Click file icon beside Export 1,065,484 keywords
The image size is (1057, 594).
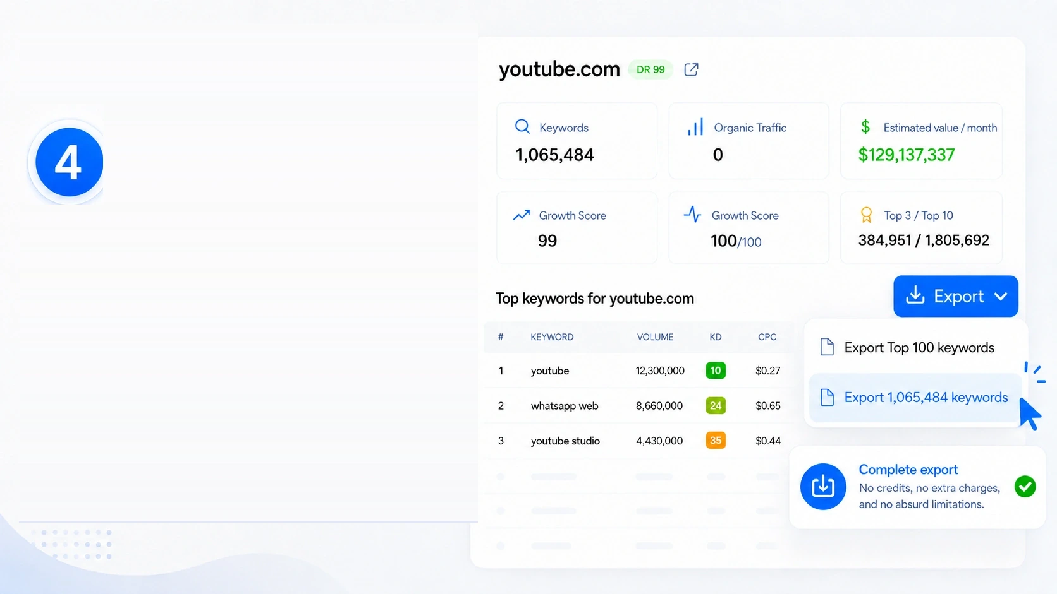click(827, 397)
